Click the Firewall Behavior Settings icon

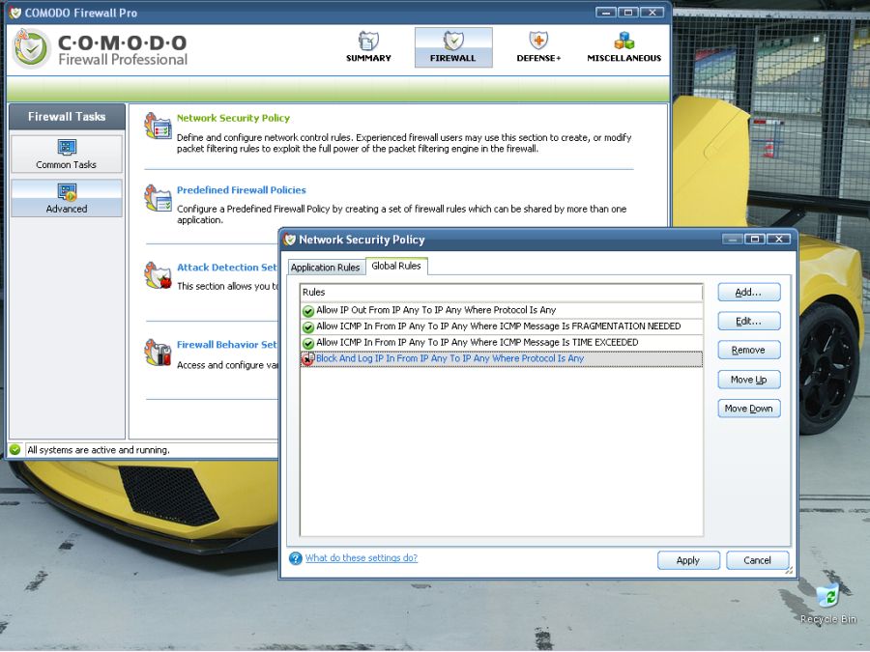pos(159,353)
